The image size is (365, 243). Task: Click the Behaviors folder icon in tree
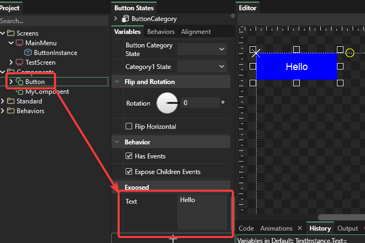11,111
